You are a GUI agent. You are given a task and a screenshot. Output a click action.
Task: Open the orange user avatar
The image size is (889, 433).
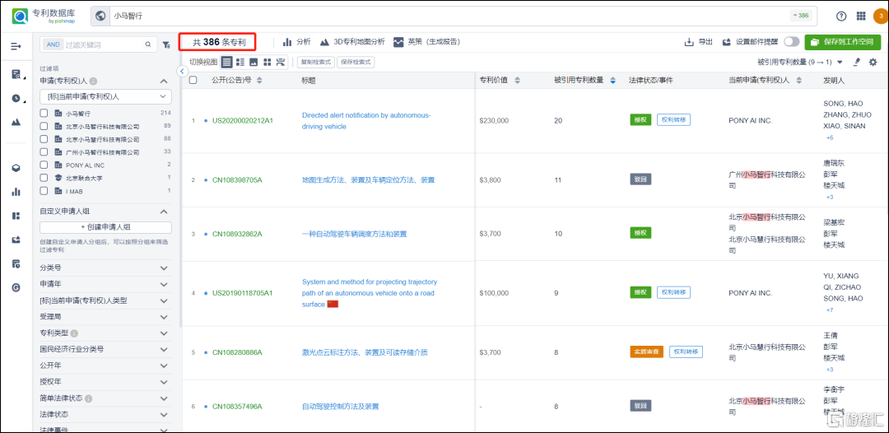pos(882,16)
